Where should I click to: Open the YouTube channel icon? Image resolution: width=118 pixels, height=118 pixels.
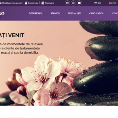[79, 3]
